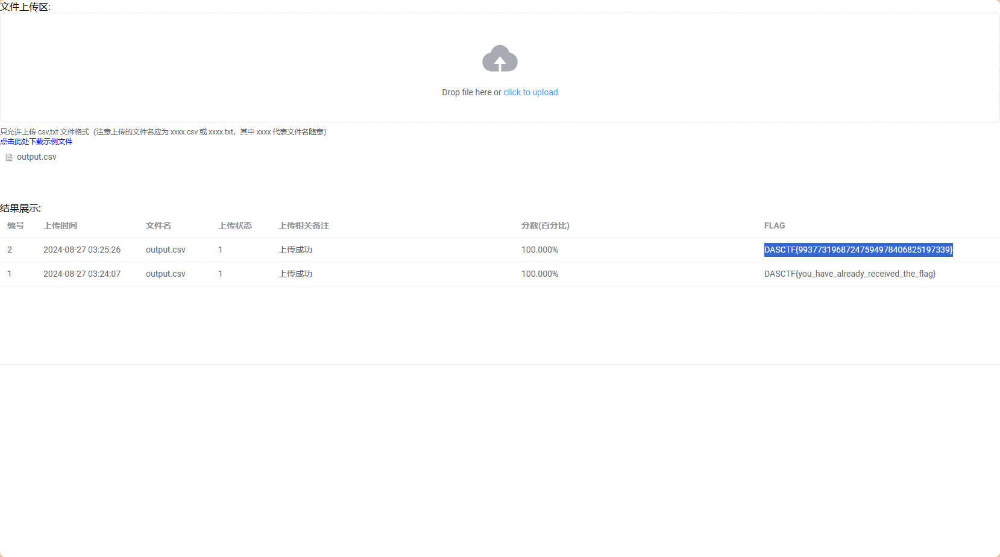1000x557 pixels.
Task: Click the document icon beside output.csv
Action: point(9,157)
